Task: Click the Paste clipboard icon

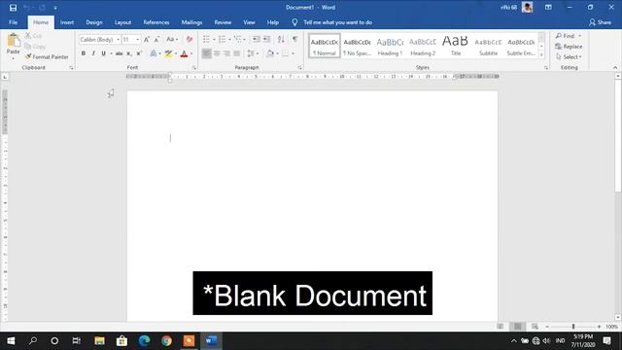Action: 13,41
